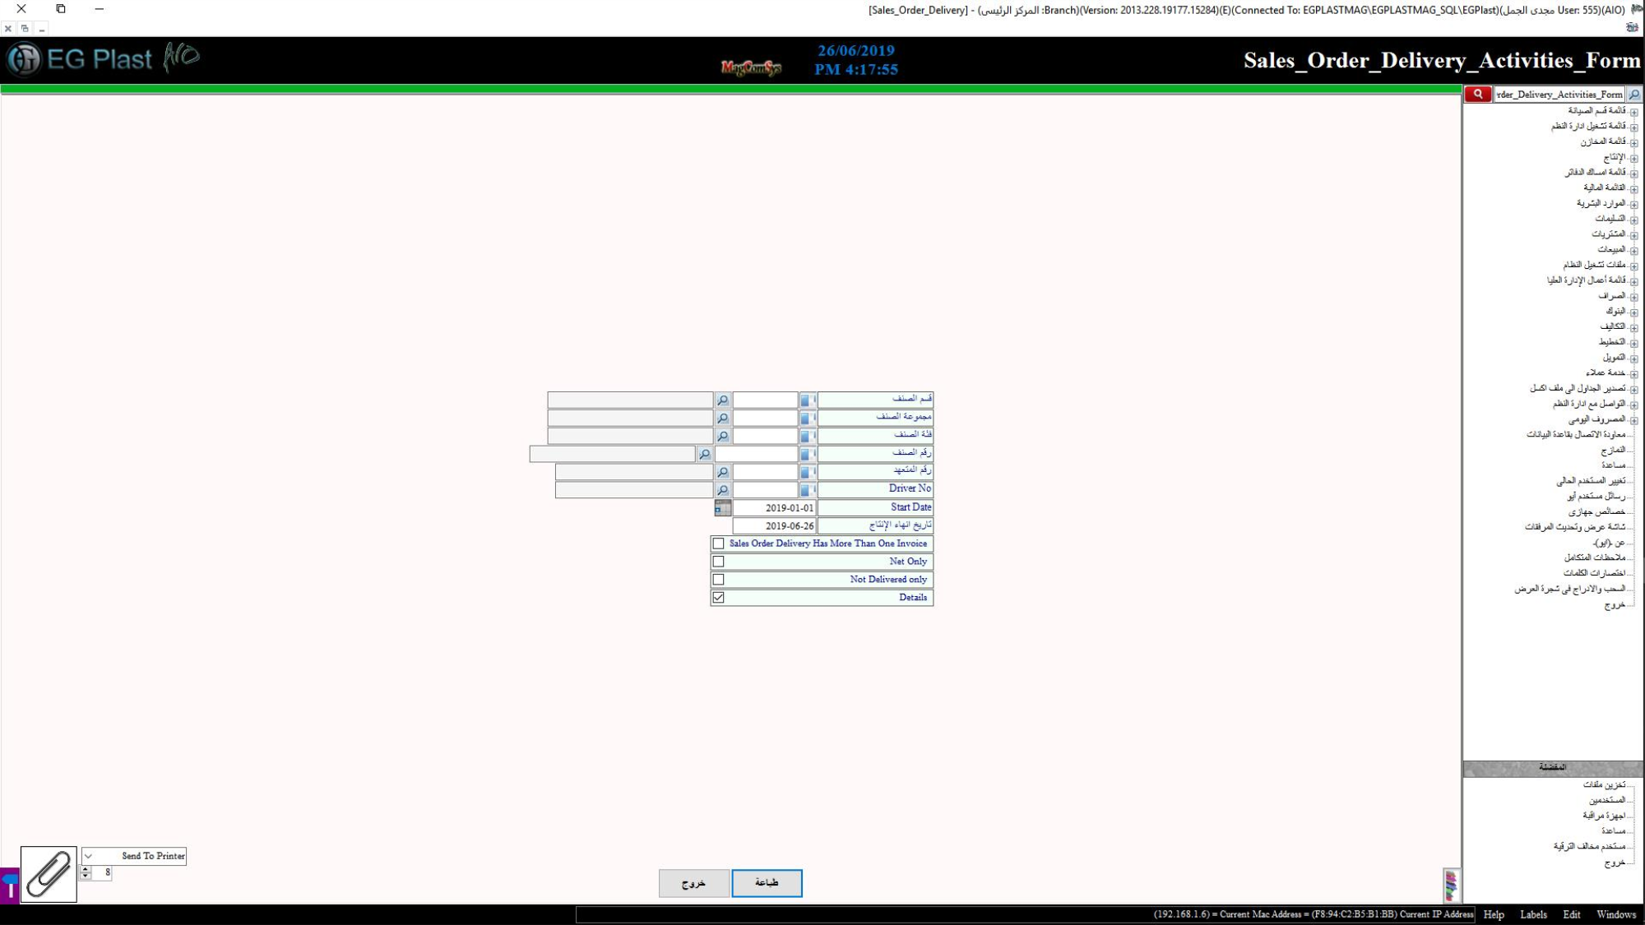This screenshot has width=1645, height=925.
Task: Increase the copies count spinner up arrow
Action: (x=86, y=870)
